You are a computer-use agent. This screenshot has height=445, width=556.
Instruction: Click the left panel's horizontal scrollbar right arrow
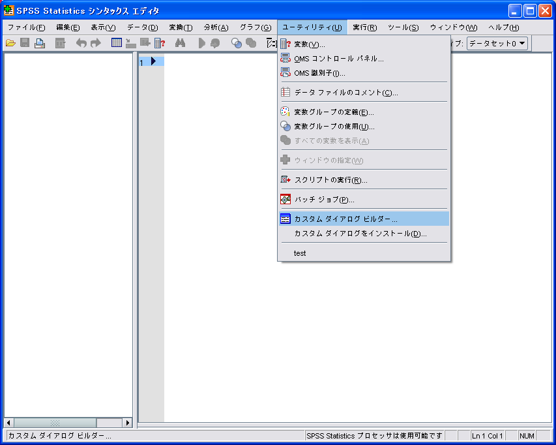(x=128, y=423)
